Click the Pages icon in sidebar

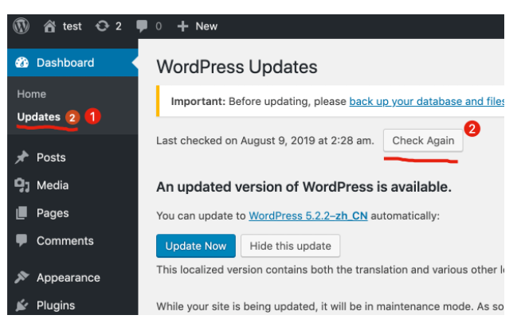coord(22,213)
